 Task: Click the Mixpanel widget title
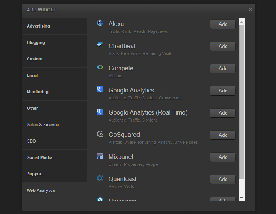click(x=121, y=157)
